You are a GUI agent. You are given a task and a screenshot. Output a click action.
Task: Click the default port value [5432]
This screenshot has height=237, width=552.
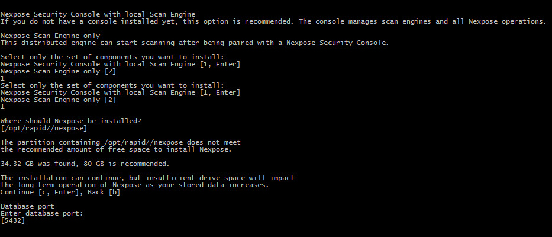coord(12,220)
